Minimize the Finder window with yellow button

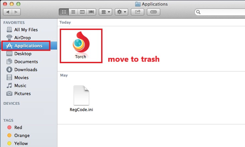12,4
